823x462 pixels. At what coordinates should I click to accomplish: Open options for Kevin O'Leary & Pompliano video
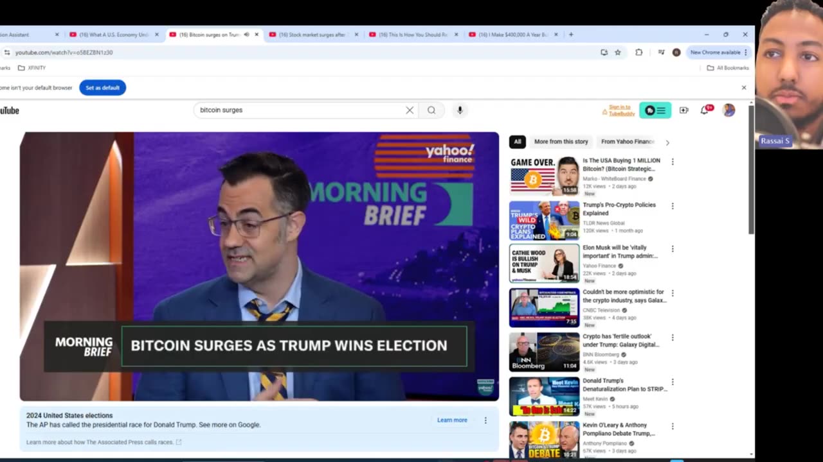coord(673,426)
